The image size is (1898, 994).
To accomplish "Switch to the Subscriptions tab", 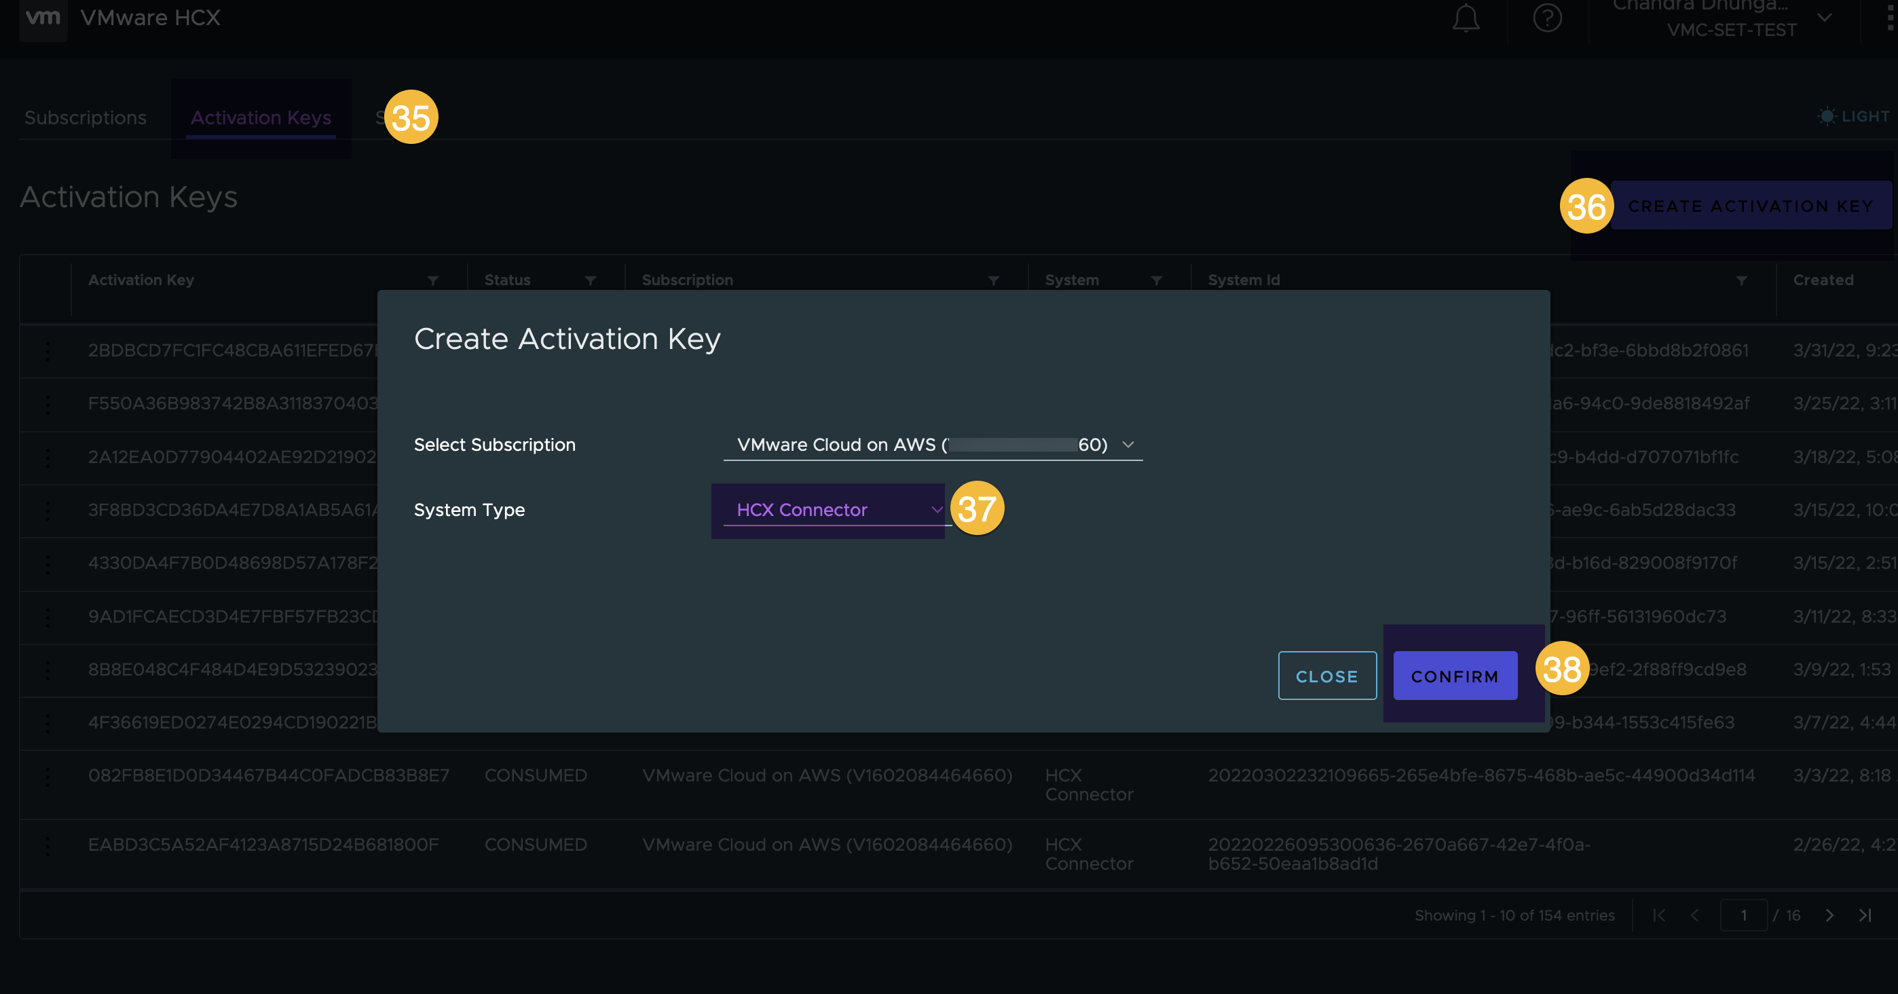I will [x=84, y=115].
